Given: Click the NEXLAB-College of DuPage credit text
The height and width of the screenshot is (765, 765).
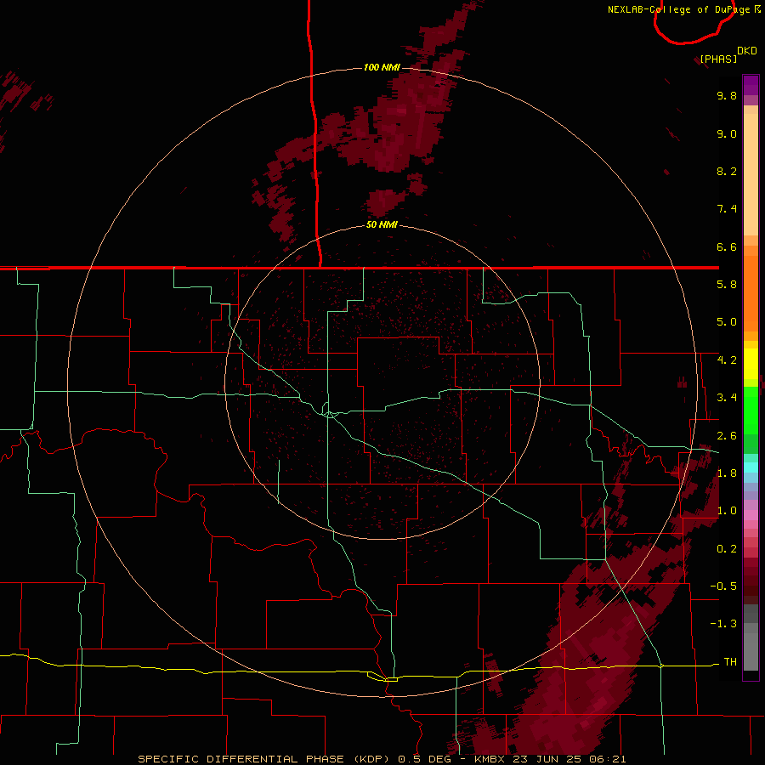Looking at the screenshot, I should click(678, 9).
